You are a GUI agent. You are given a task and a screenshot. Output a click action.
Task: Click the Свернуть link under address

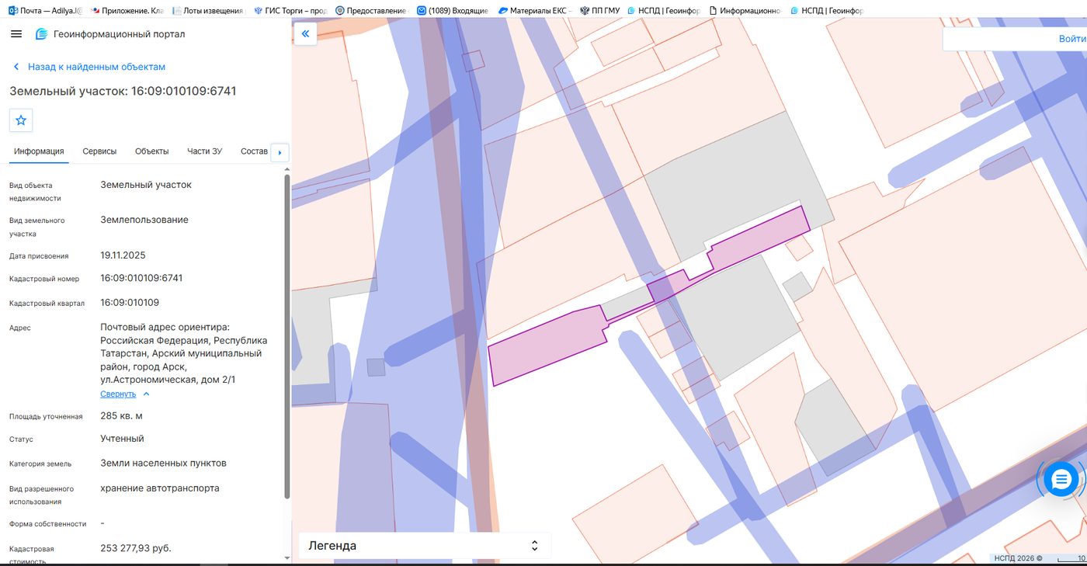tap(118, 394)
